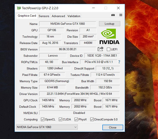Click the Default Clock row Memory 2002 MHz
Image resolution: width=158 pixels, height=139 pixels.
(x=80, y=106)
